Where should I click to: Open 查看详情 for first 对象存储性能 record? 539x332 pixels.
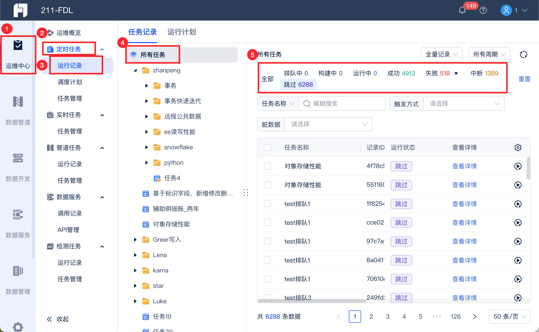(464, 166)
